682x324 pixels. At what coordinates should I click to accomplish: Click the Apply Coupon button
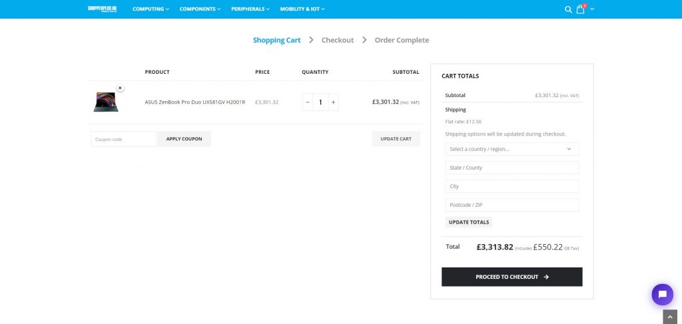[x=184, y=139]
